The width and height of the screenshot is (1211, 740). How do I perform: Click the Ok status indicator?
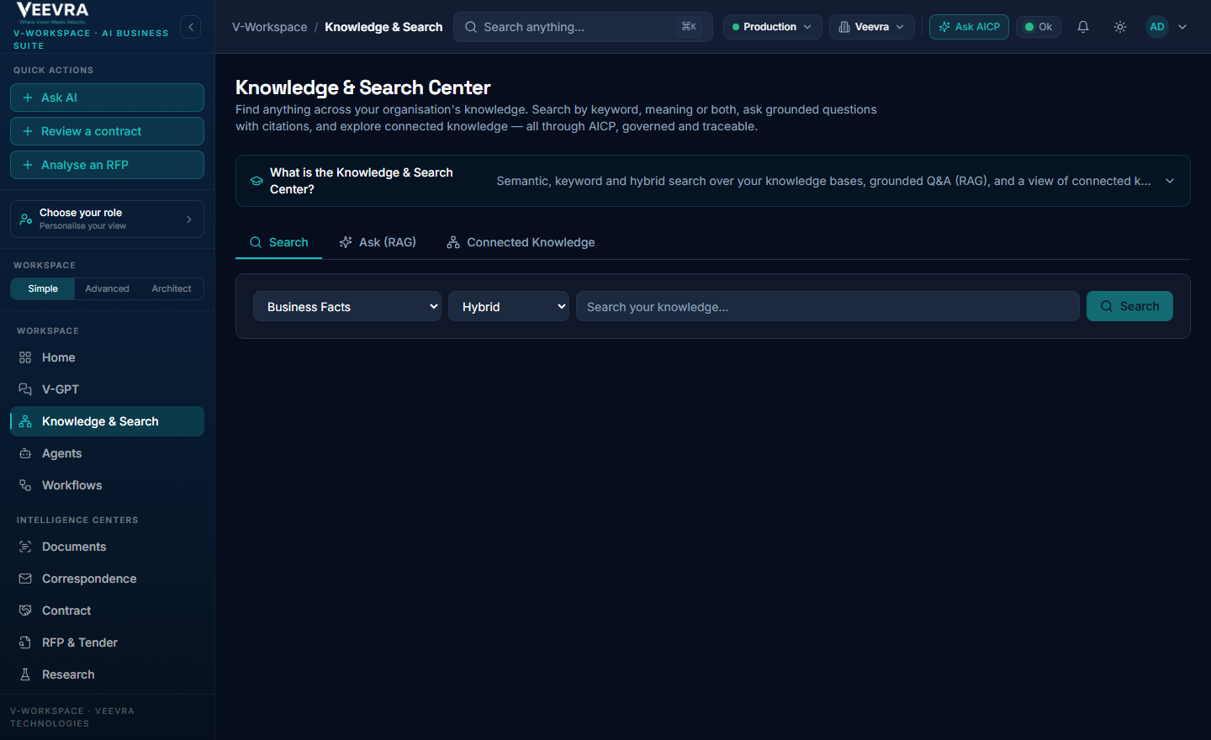click(1039, 27)
